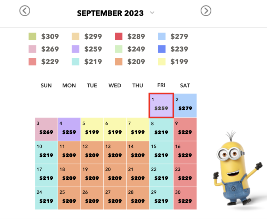Advance to next month arrow

[x=206, y=11]
